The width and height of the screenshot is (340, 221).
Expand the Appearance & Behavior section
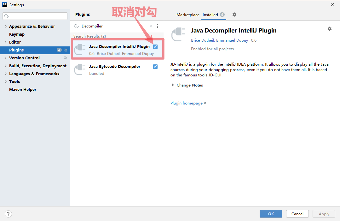[6, 26]
